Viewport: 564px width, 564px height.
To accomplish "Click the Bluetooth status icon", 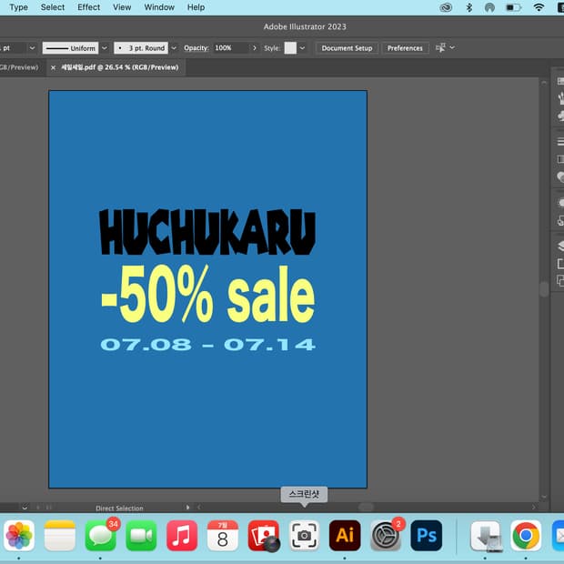I will pyautogui.click(x=469, y=7).
